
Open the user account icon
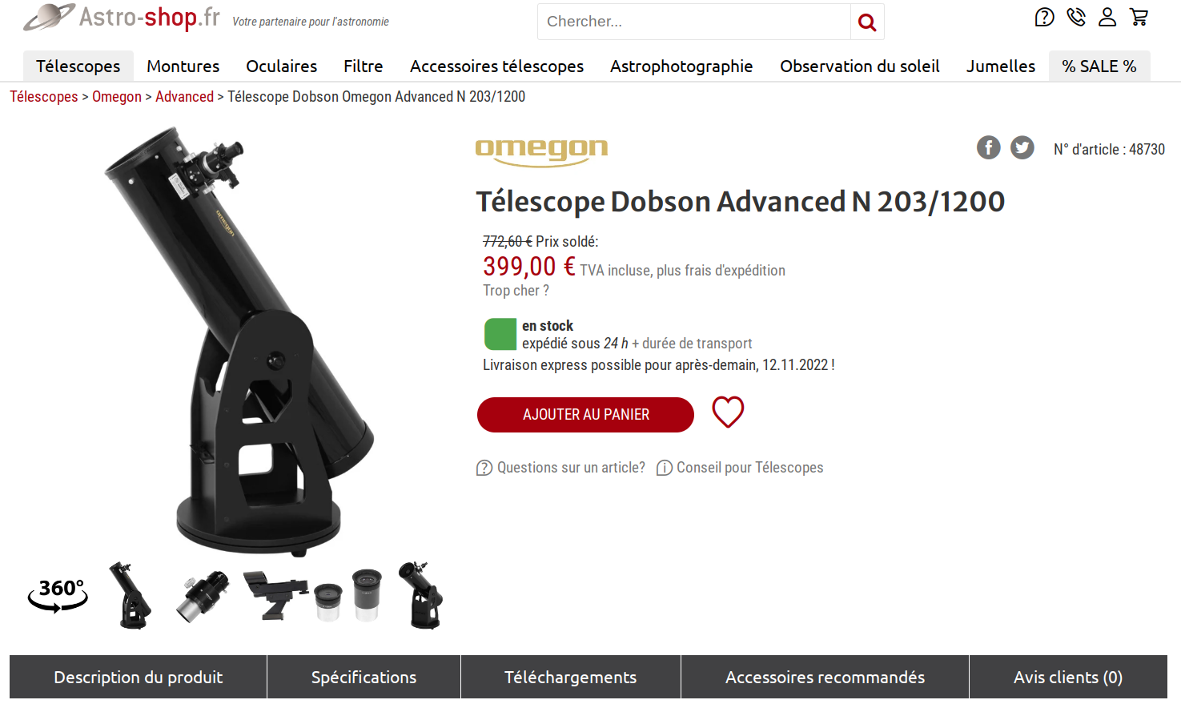click(1107, 17)
